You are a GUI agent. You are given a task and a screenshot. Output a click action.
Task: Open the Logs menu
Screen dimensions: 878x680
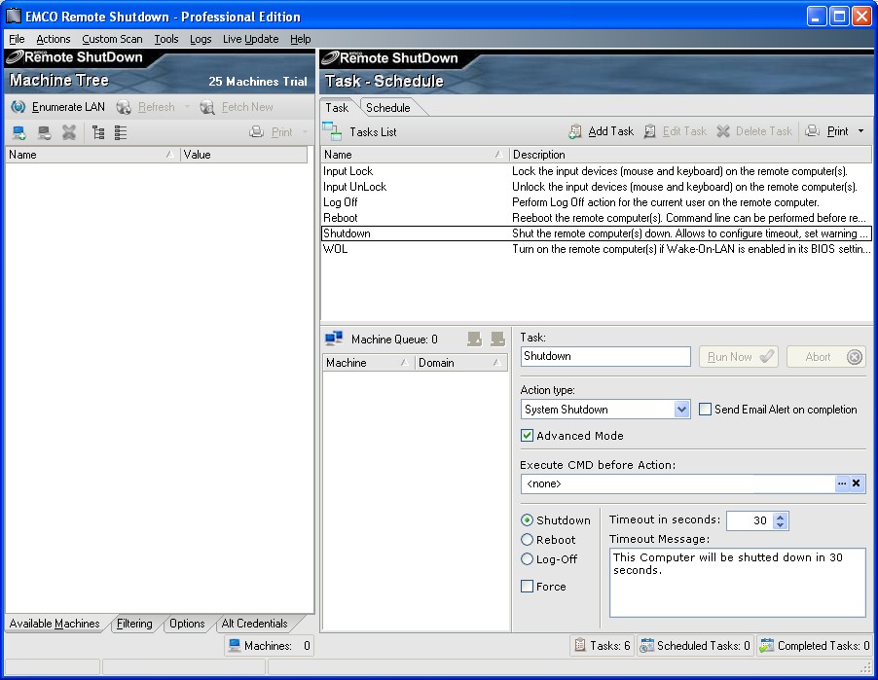[x=201, y=39]
